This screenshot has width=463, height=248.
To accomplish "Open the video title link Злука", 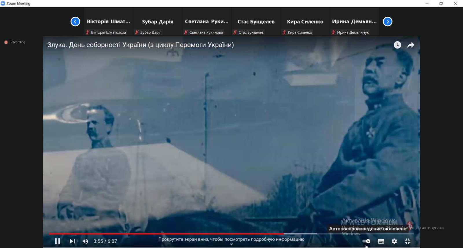I will 140,45.
